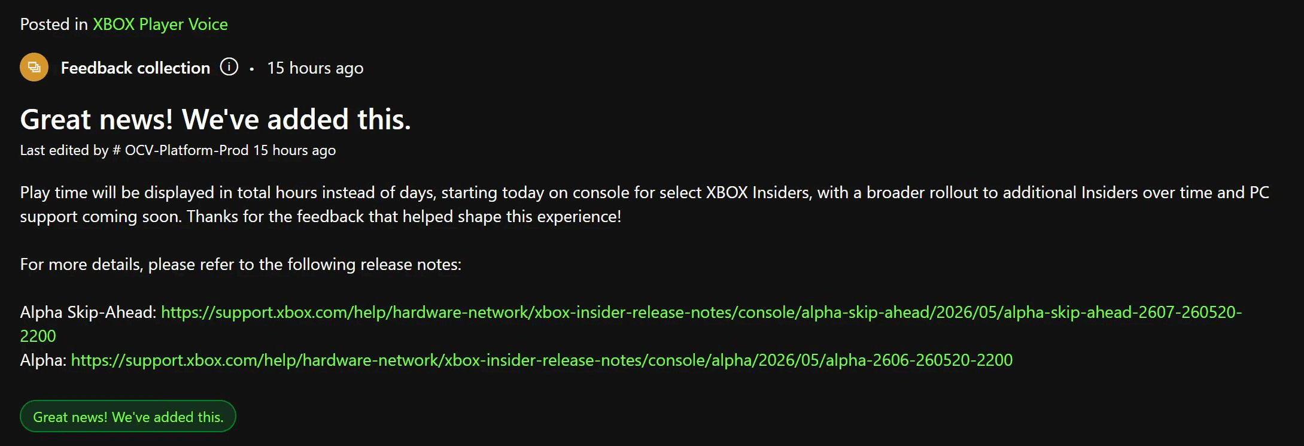
Task: Click the 15 hours ago edit timestamp
Action: click(294, 150)
